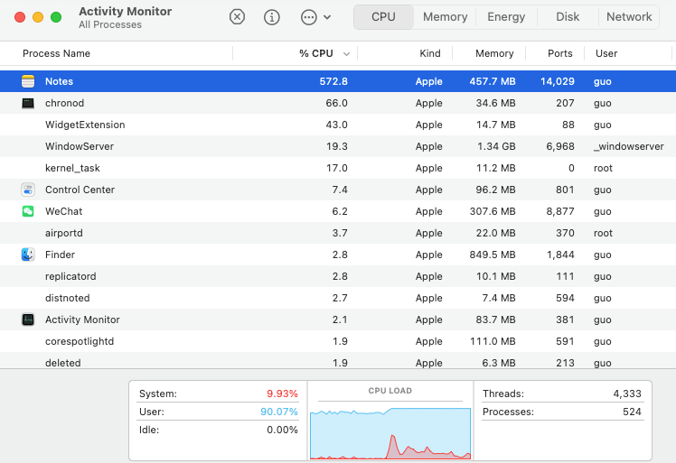Click the red close window button
Screen dimensions: 676x463
pyautogui.click(x=20, y=17)
